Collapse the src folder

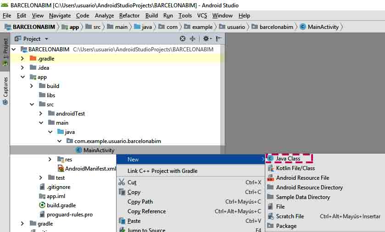31,105
